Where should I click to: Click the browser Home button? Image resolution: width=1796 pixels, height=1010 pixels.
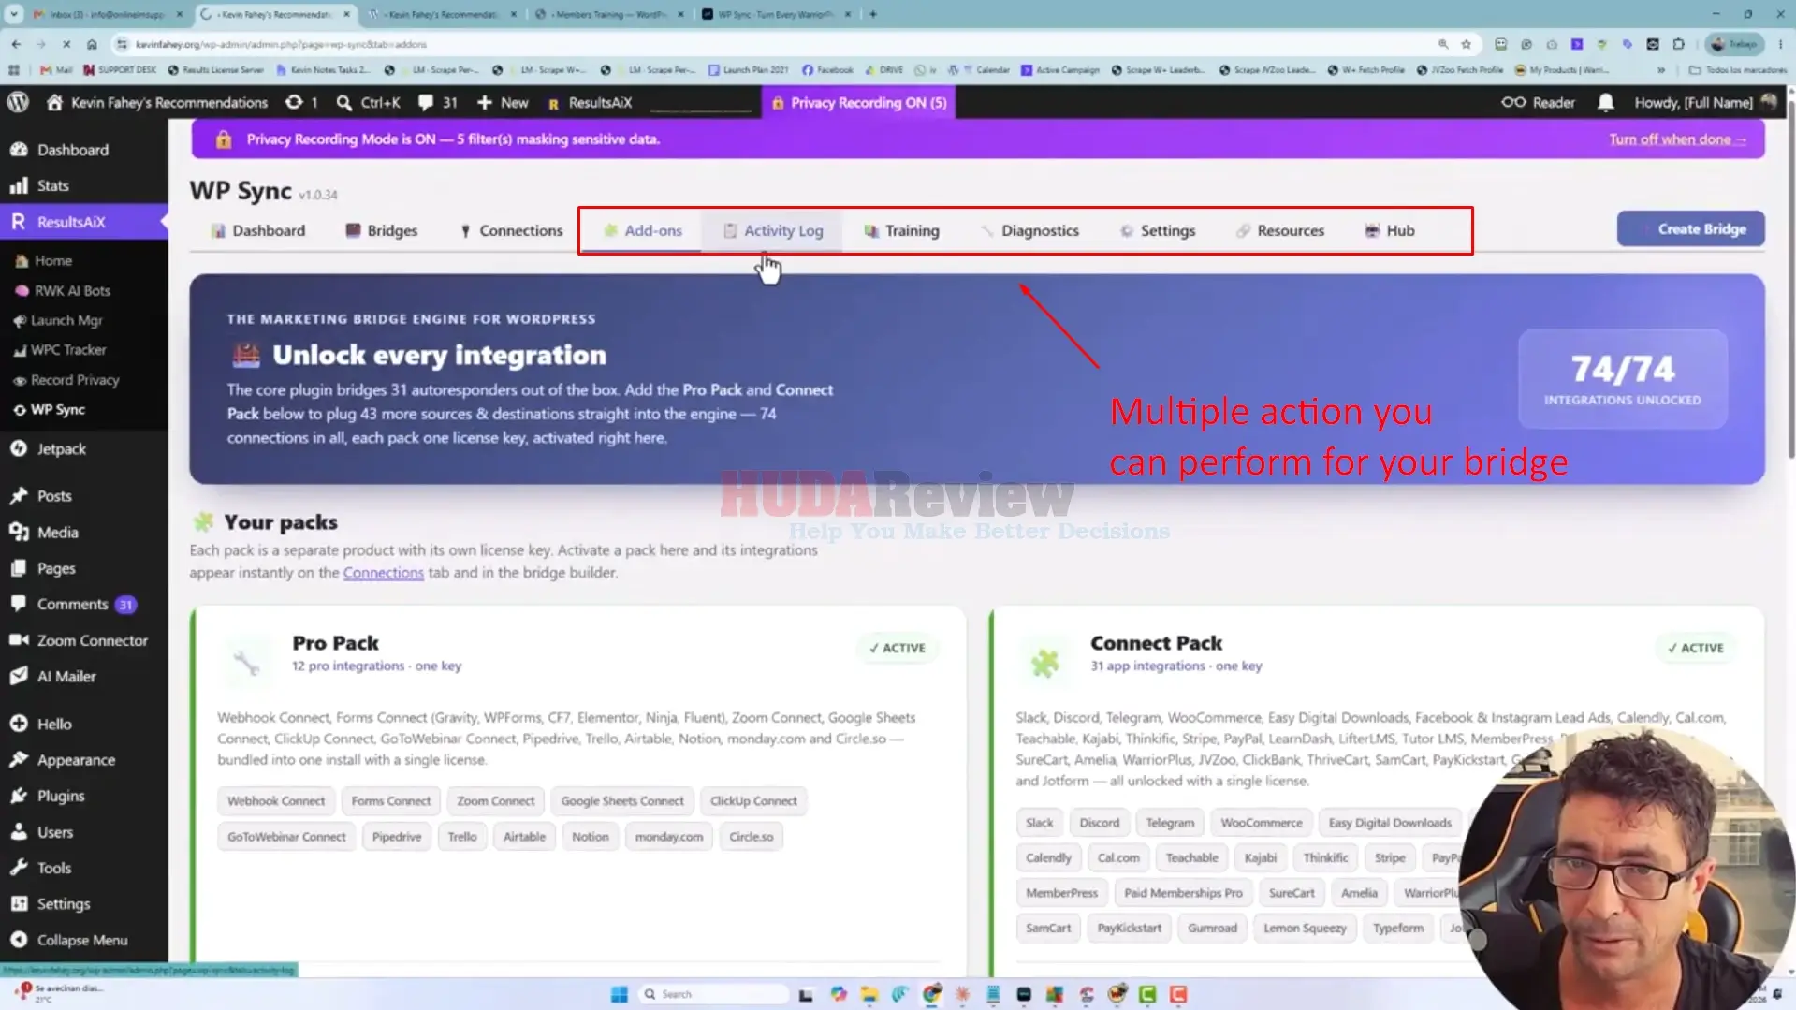(x=92, y=44)
